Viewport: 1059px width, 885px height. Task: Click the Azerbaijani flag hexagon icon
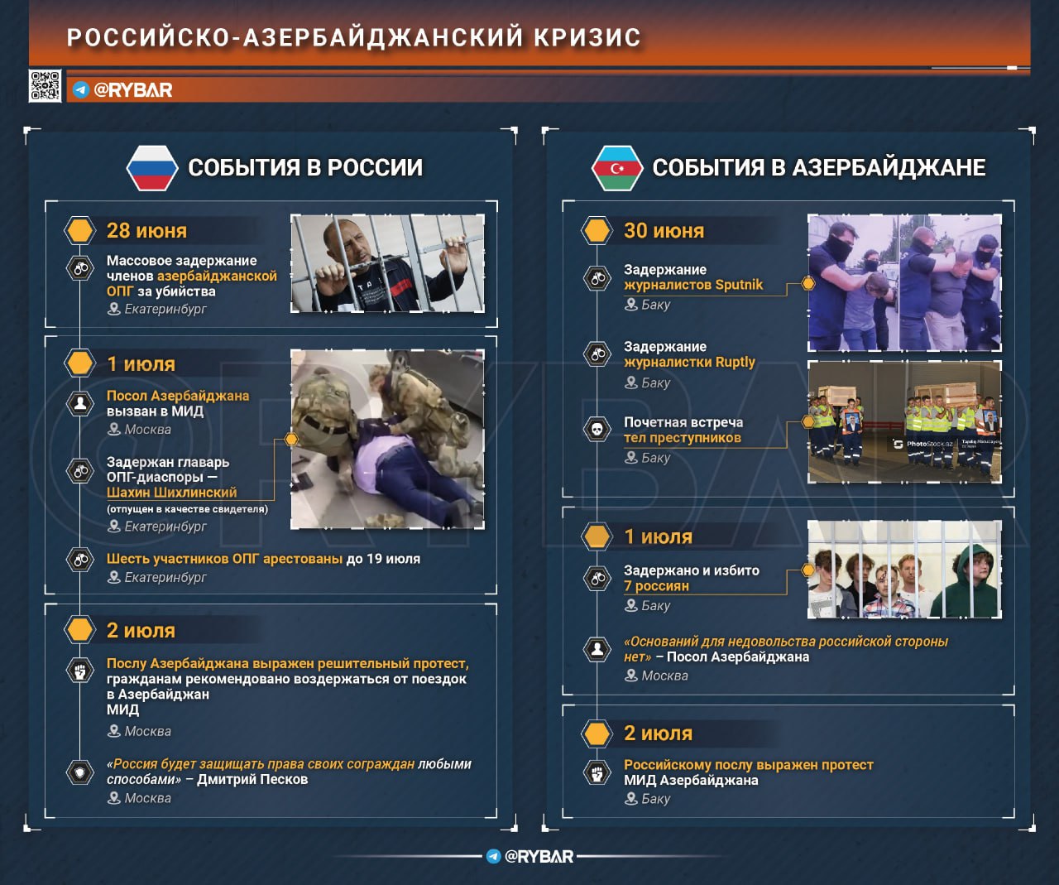(x=617, y=168)
